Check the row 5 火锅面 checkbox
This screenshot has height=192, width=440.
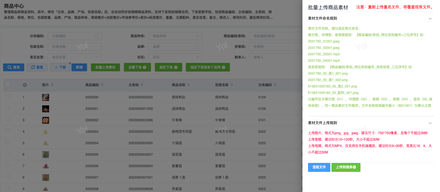click(x=8, y=142)
